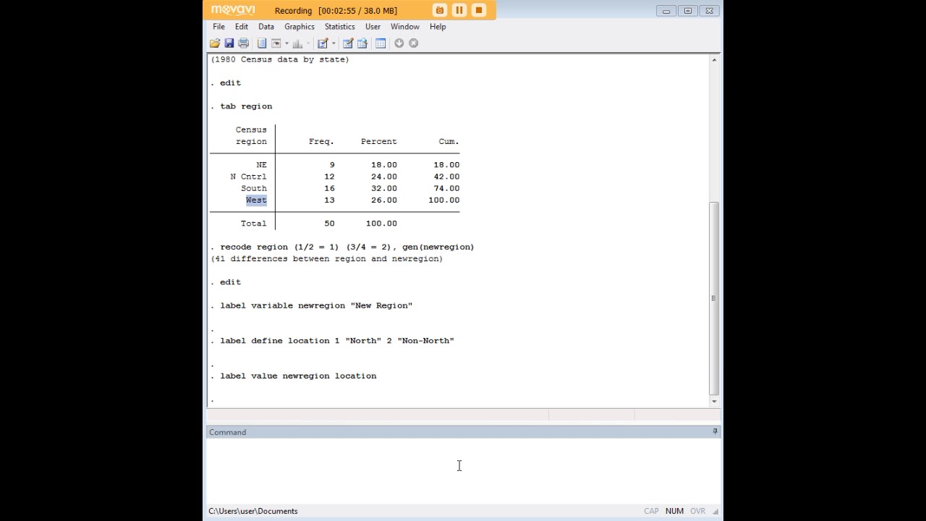Click the Movavi logo on recorder bar

click(x=233, y=10)
